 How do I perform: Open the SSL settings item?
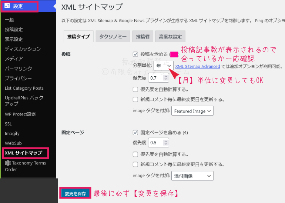9,124
